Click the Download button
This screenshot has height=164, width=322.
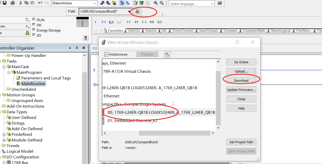241,80
